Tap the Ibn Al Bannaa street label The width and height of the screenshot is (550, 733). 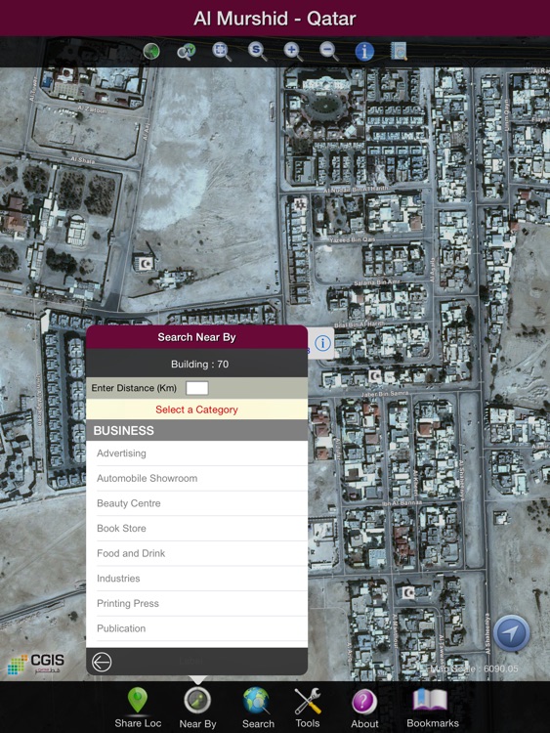click(x=402, y=503)
